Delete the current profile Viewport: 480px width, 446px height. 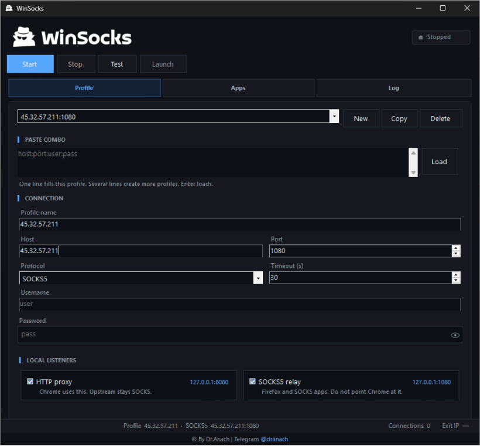tap(441, 118)
